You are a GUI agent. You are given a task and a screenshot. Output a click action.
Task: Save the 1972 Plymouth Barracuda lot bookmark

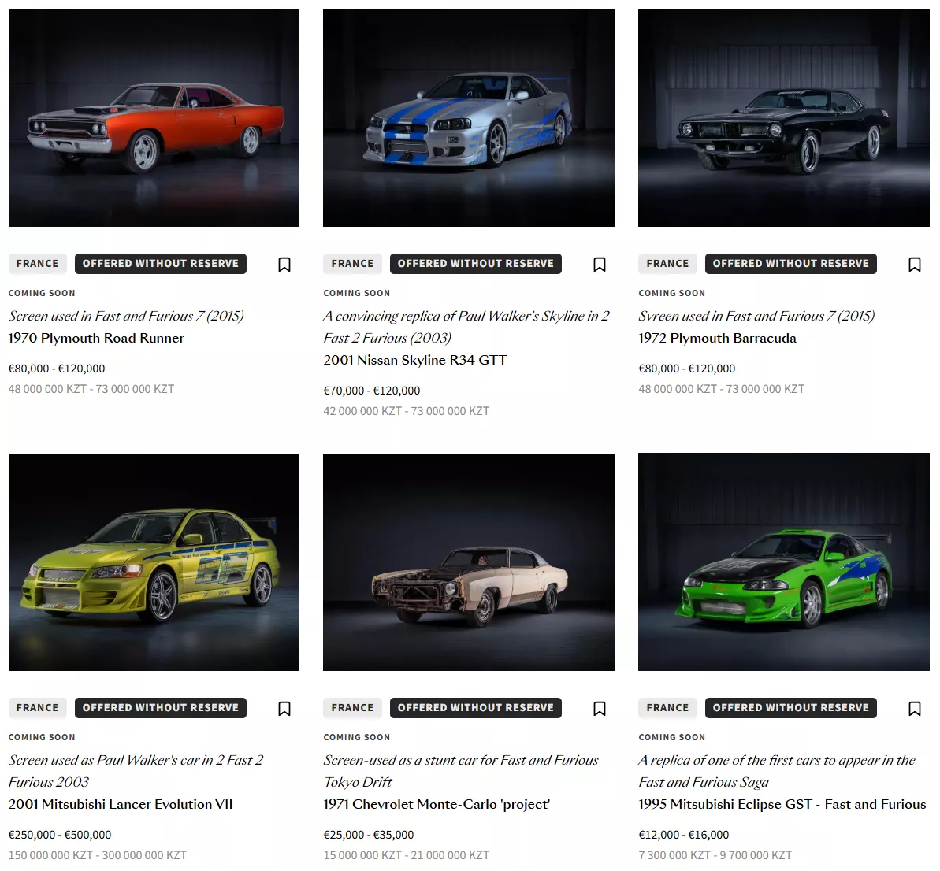pyautogui.click(x=914, y=264)
